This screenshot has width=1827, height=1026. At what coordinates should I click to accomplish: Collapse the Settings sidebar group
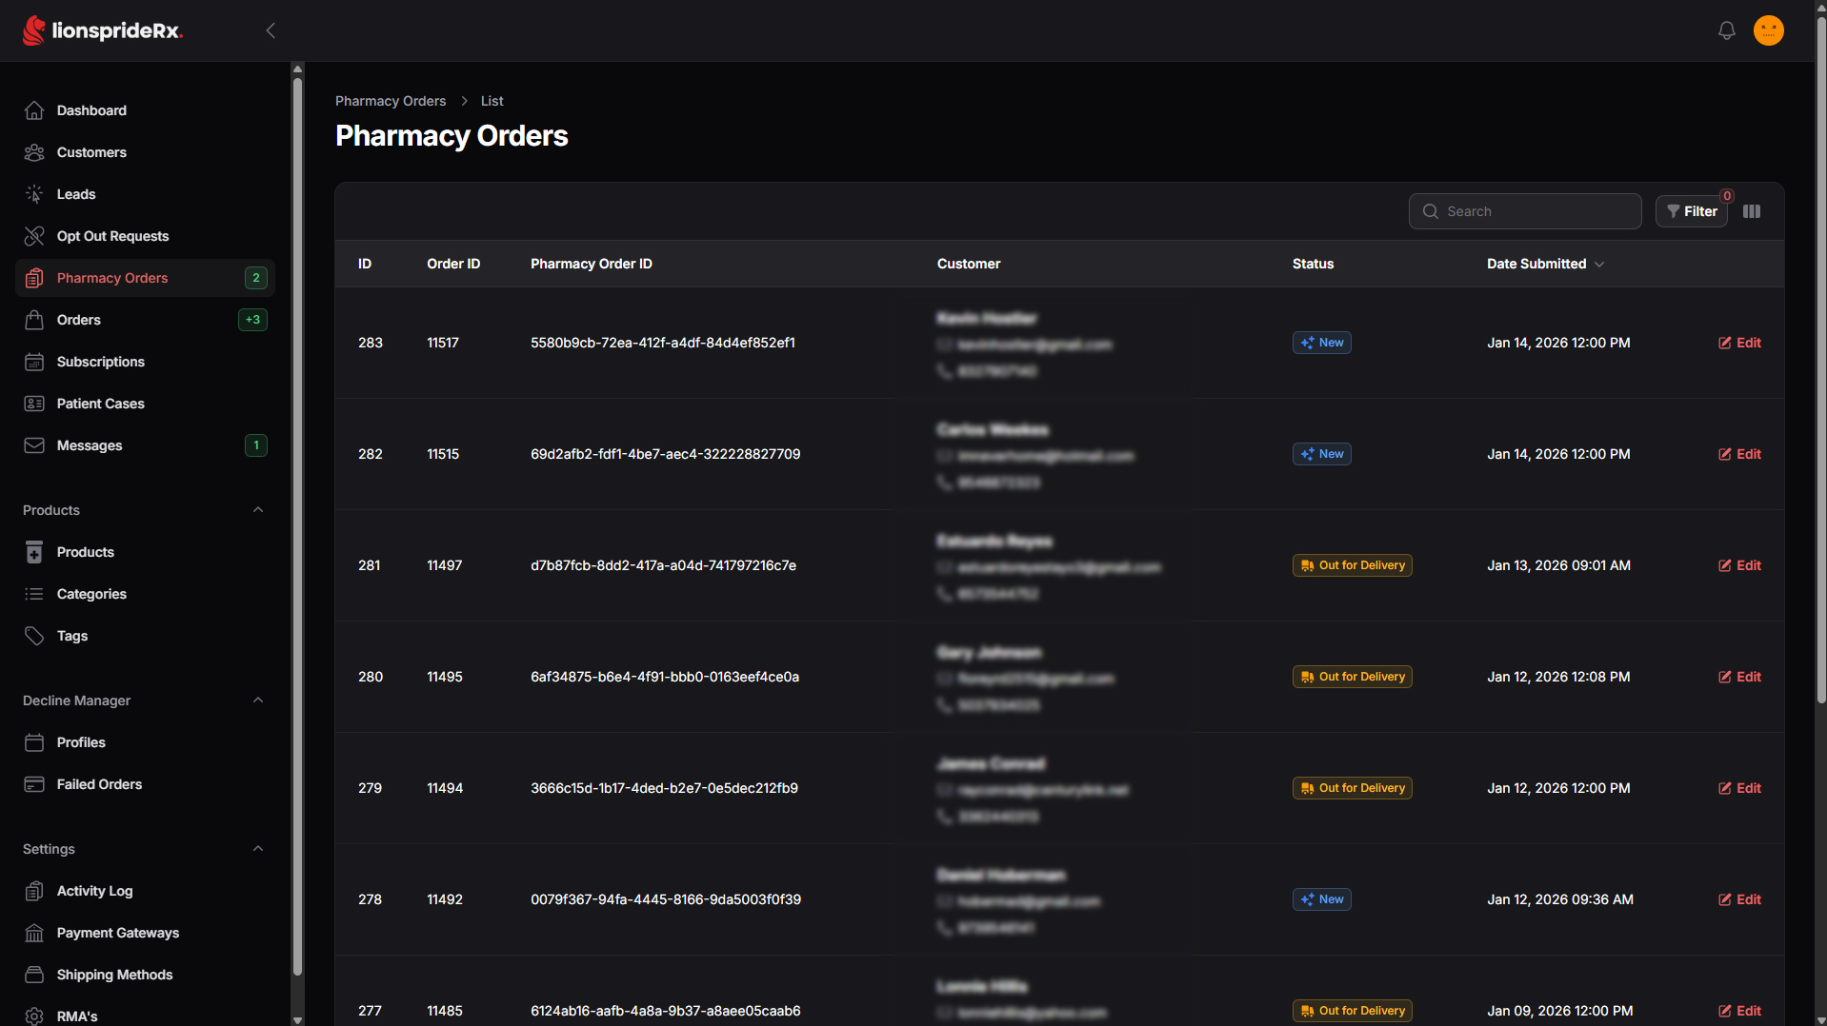tap(257, 849)
